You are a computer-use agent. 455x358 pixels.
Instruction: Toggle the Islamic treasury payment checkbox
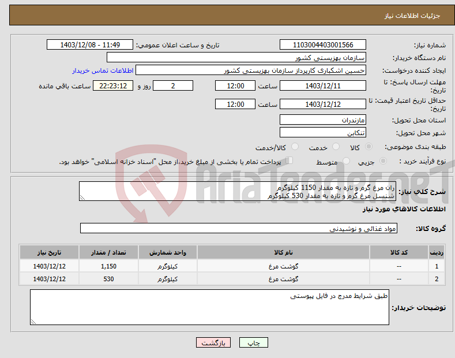[x=289, y=161]
